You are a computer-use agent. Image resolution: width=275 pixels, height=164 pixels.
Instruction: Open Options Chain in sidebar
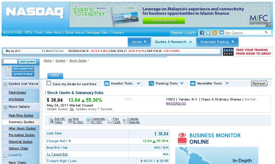click(18, 148)
